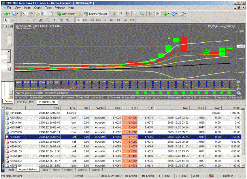Select the Crosshair tool
The width and height of the screenshot is (247, 179).
[13, 20]
